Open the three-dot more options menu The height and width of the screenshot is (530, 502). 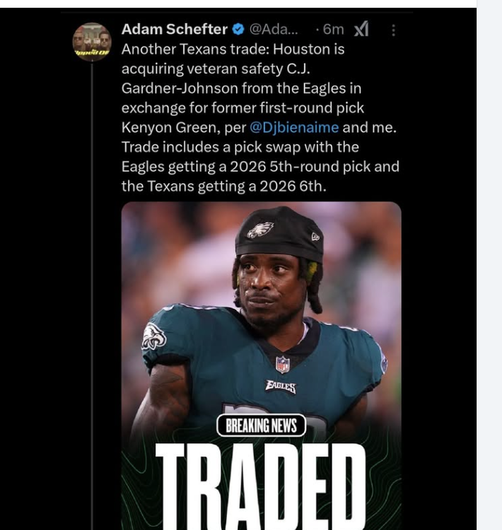click(x=393, y=30)
